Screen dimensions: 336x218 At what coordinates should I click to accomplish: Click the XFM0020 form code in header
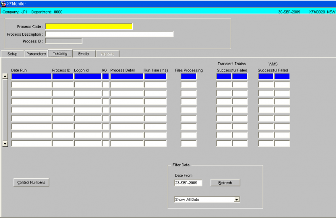point(317,12)
